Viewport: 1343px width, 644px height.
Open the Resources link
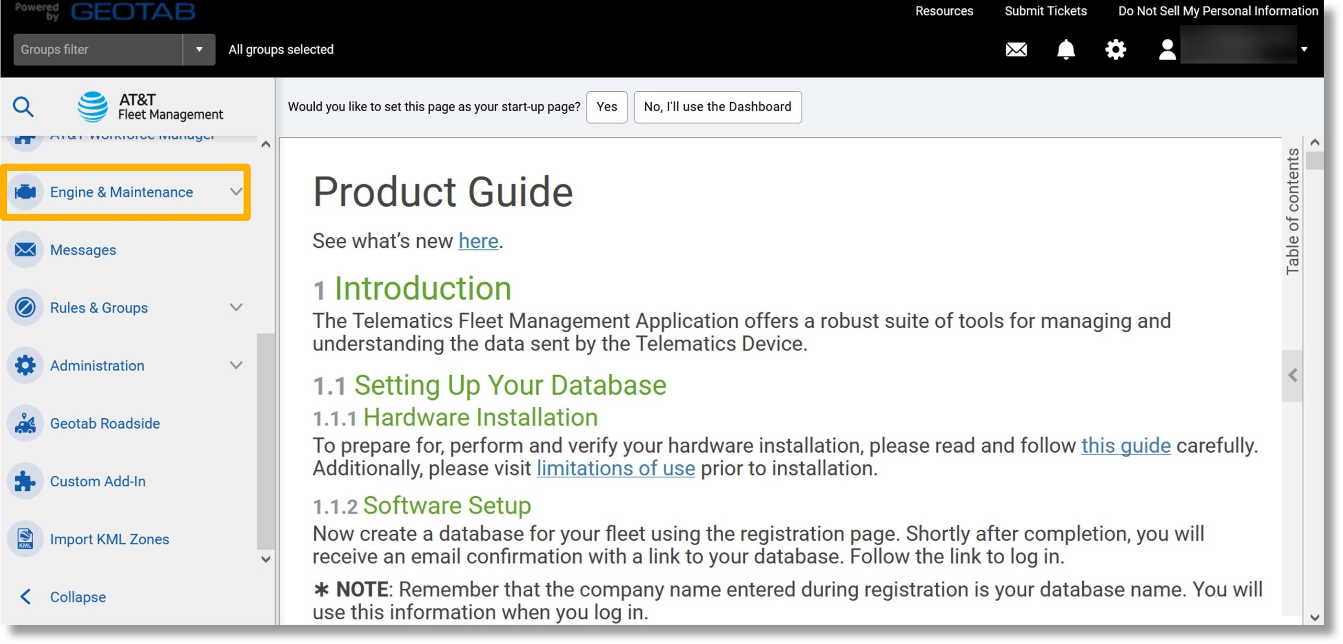pos(944,11)
